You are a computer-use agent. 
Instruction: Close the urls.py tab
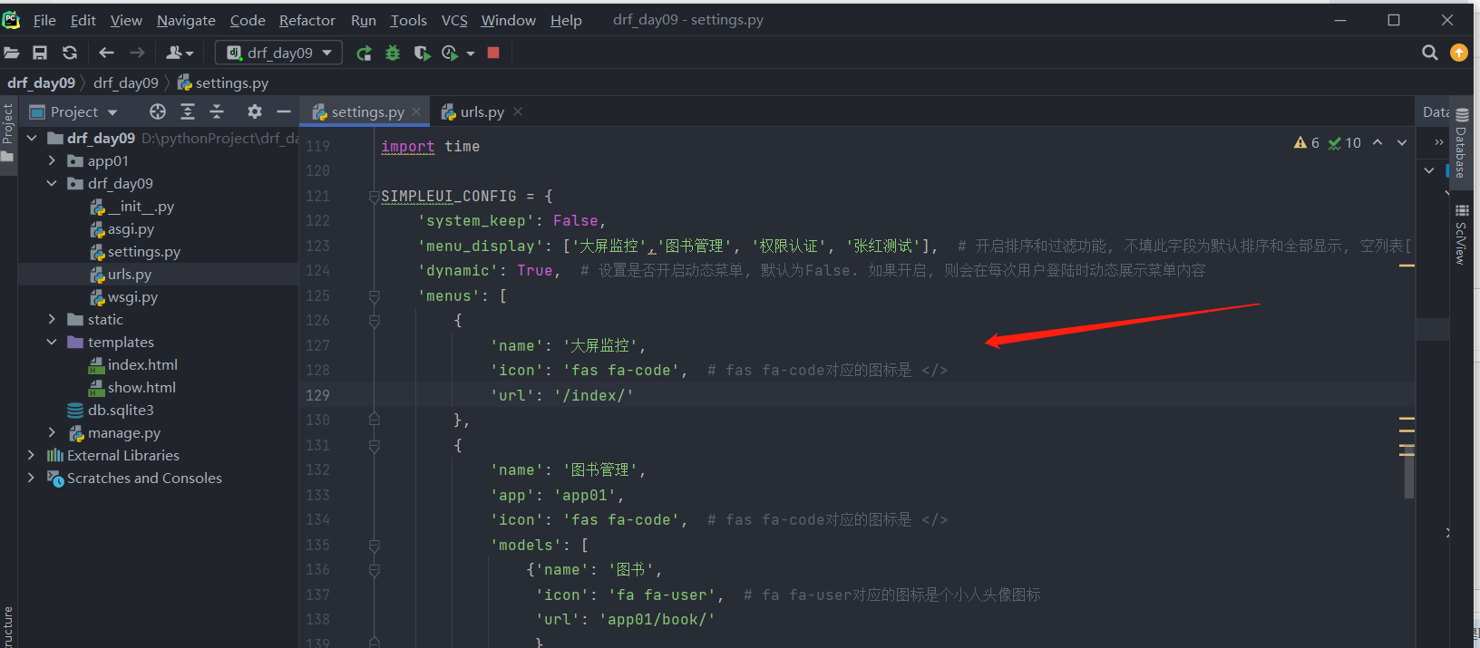(518, 111)
